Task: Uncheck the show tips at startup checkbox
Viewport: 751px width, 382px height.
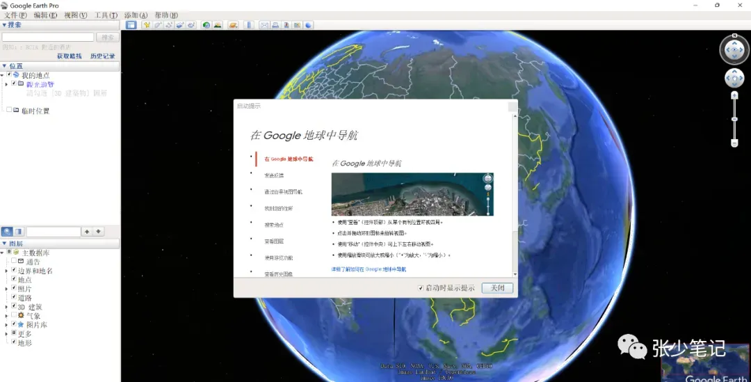Action: [421, 288]
